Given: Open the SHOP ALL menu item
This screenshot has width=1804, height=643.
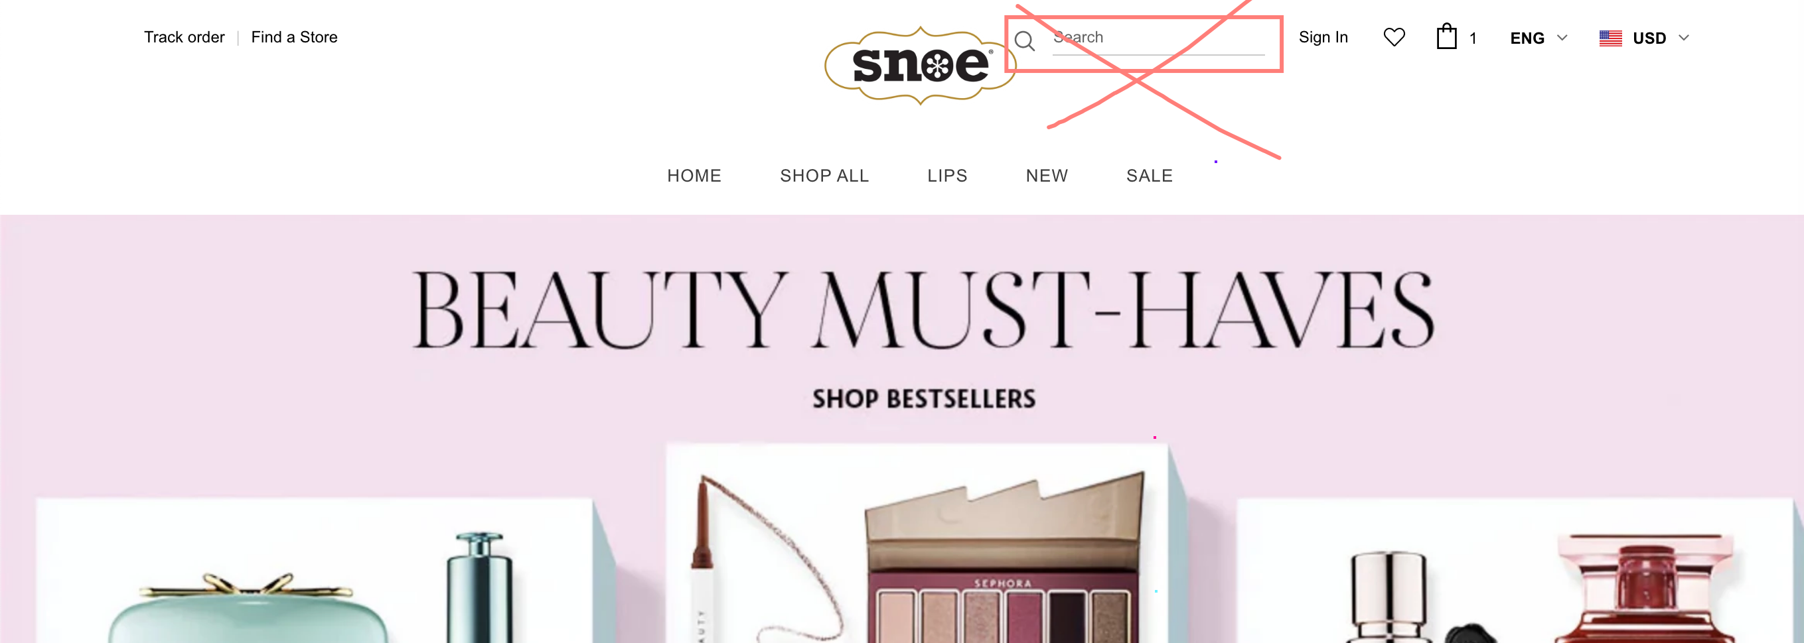Looking at the screenshot, I should (x=824, y=176).
